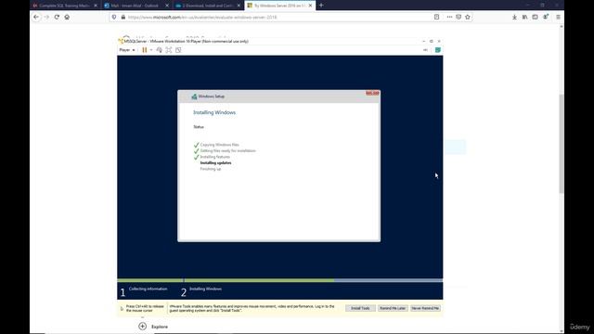Click the Copying Windows files line

pos(220,145)
